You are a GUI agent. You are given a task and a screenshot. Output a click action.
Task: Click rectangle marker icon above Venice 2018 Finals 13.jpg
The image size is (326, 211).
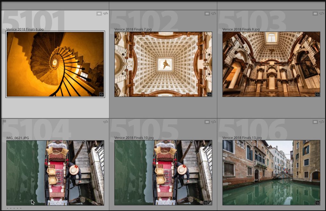click(315, 122)
